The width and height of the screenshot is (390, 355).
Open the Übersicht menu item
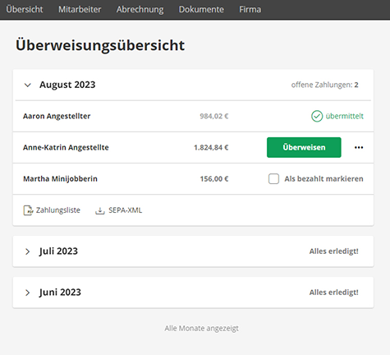[x=25, y=9]
